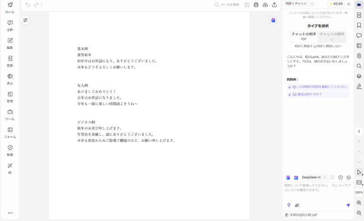Open the layers panel icon
This screenshot has height=221, width=364.
coord(359,76)
